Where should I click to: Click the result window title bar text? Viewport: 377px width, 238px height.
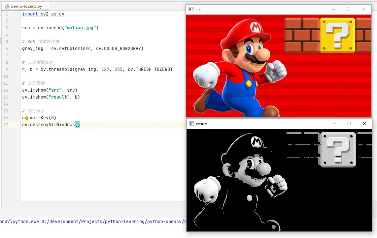click(201, 124)
